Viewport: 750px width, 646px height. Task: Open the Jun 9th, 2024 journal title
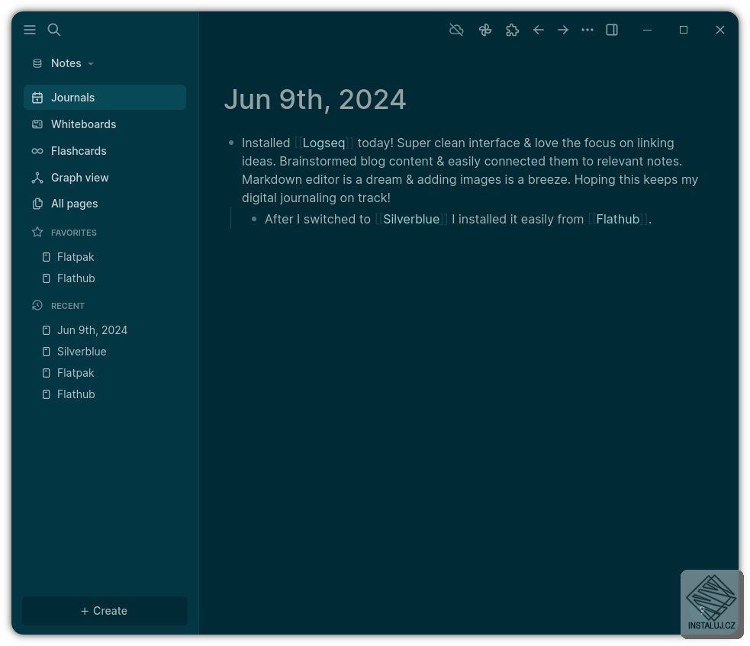pyautogui.click(x=315, y=100)
